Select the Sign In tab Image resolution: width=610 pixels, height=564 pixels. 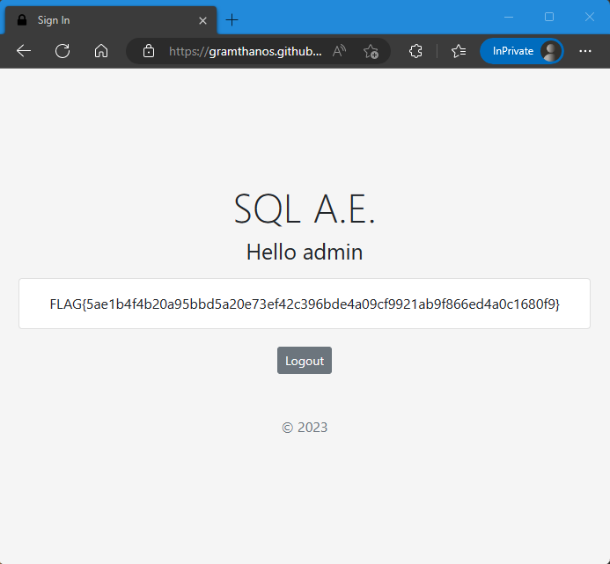(x=106, y=20)
